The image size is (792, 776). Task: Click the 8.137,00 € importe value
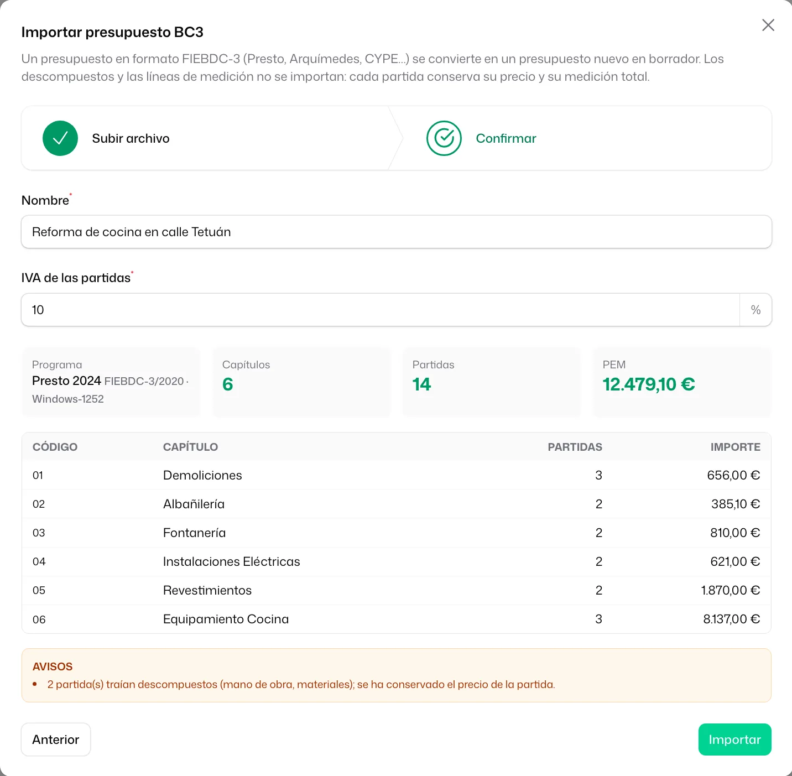[x=732, y=619]
